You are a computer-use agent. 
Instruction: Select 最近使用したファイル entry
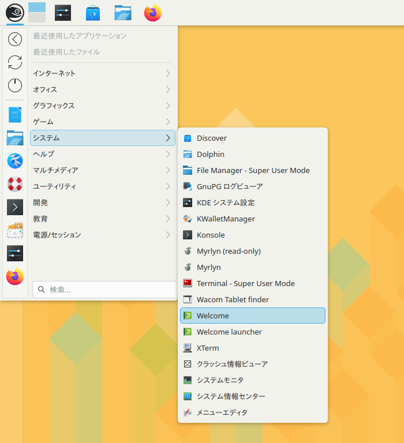coord(103,52)
